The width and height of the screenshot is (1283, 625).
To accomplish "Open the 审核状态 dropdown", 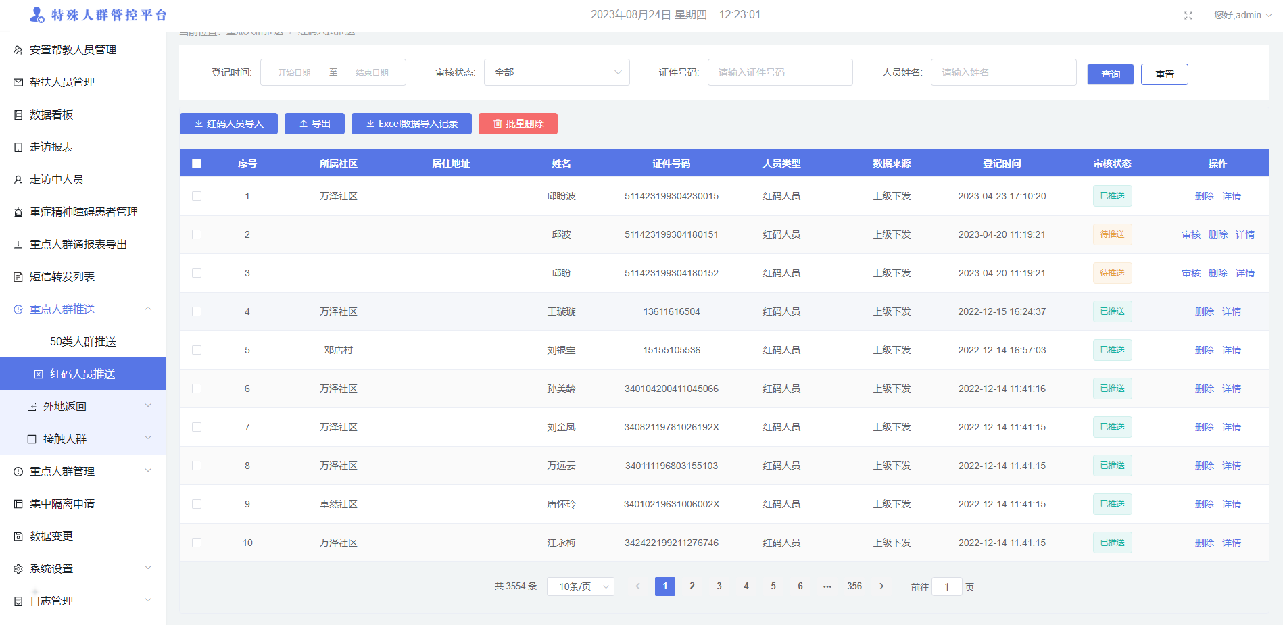I will click(x=557, y=72).
